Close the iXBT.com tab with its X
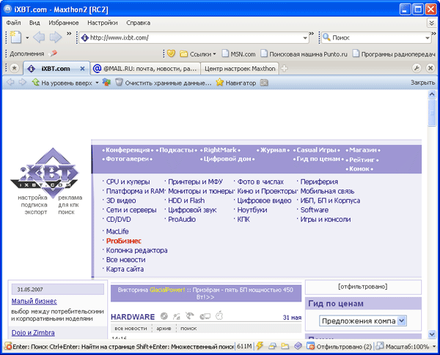440x355 pixels. [x=82, y=68]
